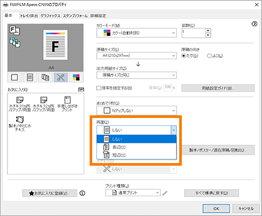This screenshot has height=216, width=262.
Task: Select favorite 手差しはがきプリント
Action: point(67,104)
